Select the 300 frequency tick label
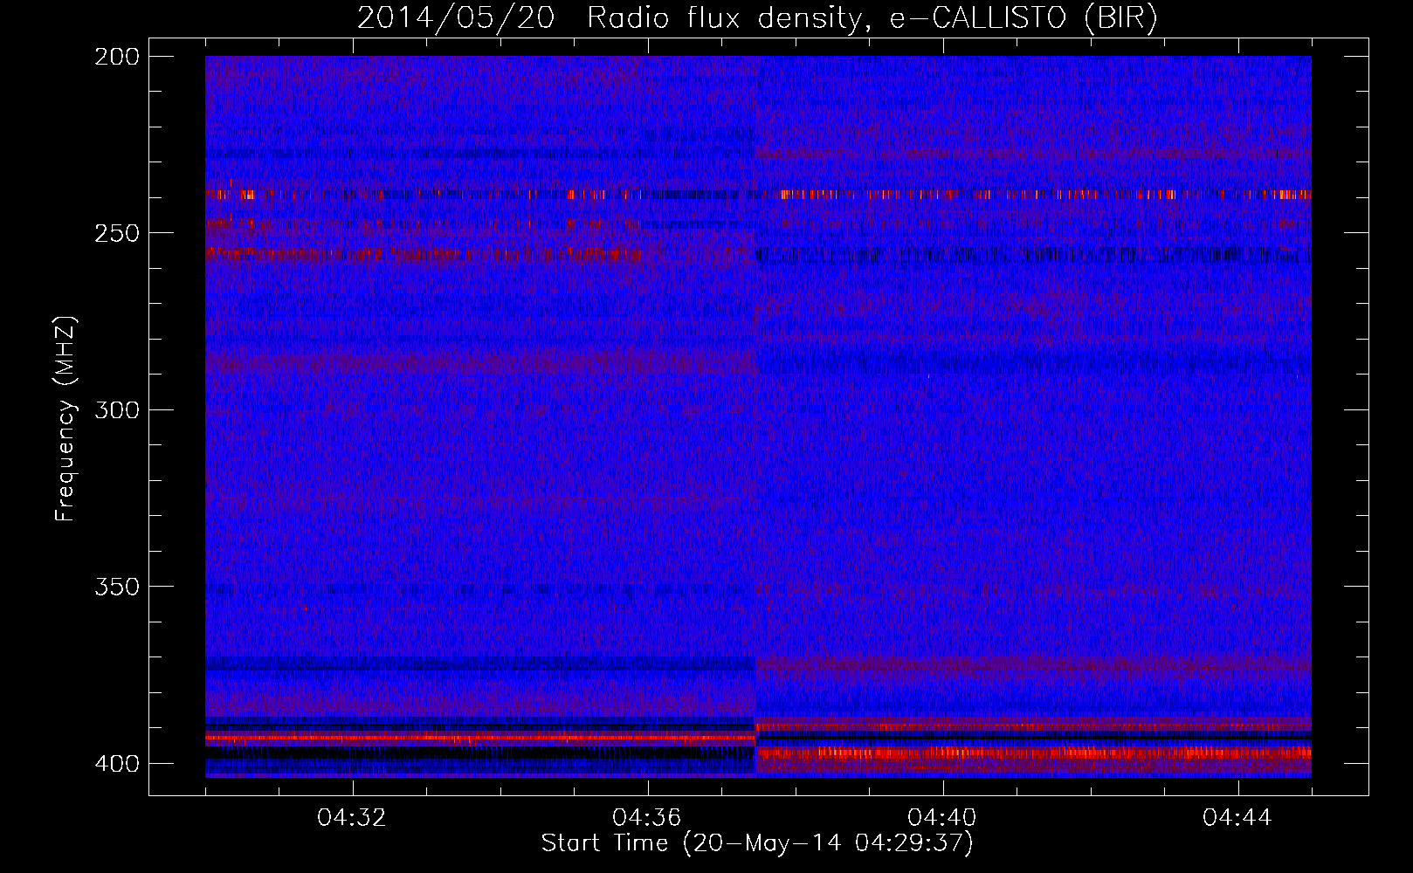The image size is (1413, 873). [116, 410]
